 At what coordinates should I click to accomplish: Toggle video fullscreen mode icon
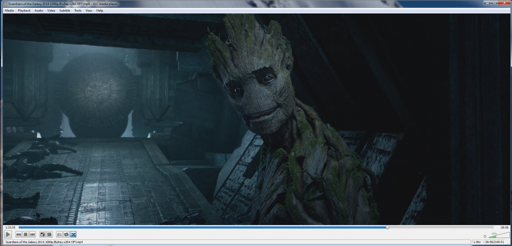[x=42, y=234]
